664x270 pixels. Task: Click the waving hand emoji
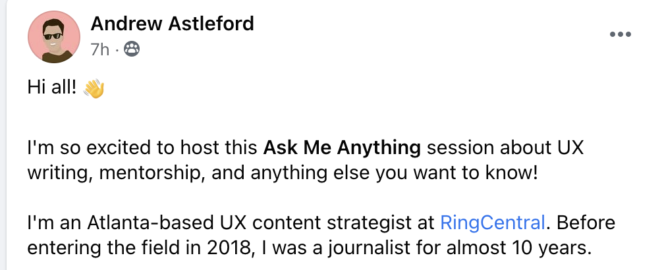[x=94, y=88]
